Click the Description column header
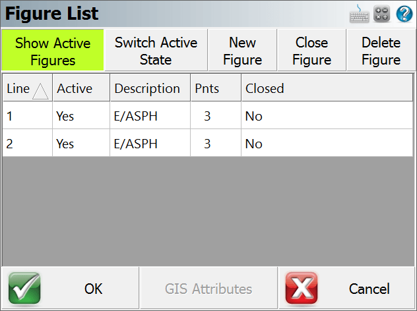 [147, 88]
